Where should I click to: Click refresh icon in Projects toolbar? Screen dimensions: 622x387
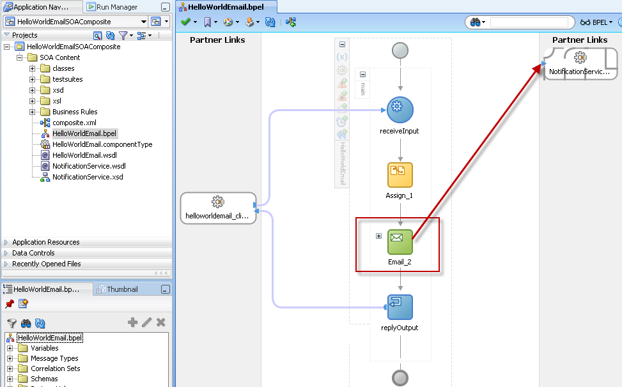pyautogui.click(x=111, y=35)
